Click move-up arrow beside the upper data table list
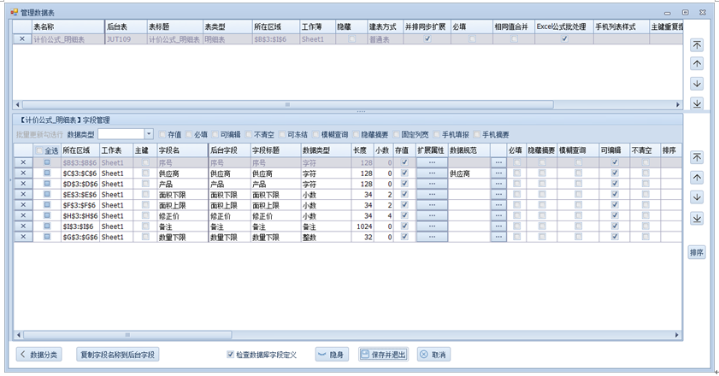The image size is (719, 376). point(697,64)
